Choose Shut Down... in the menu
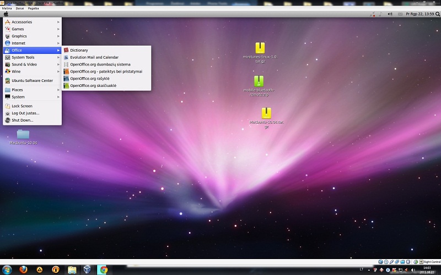This screenshot has width=441, height=275. [x=23, y=120]
